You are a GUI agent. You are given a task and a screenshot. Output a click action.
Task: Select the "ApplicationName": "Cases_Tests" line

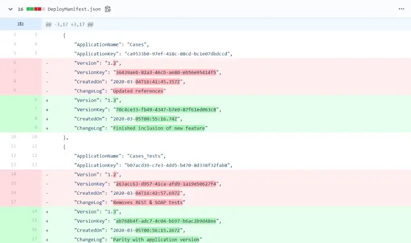coord(120,156)
